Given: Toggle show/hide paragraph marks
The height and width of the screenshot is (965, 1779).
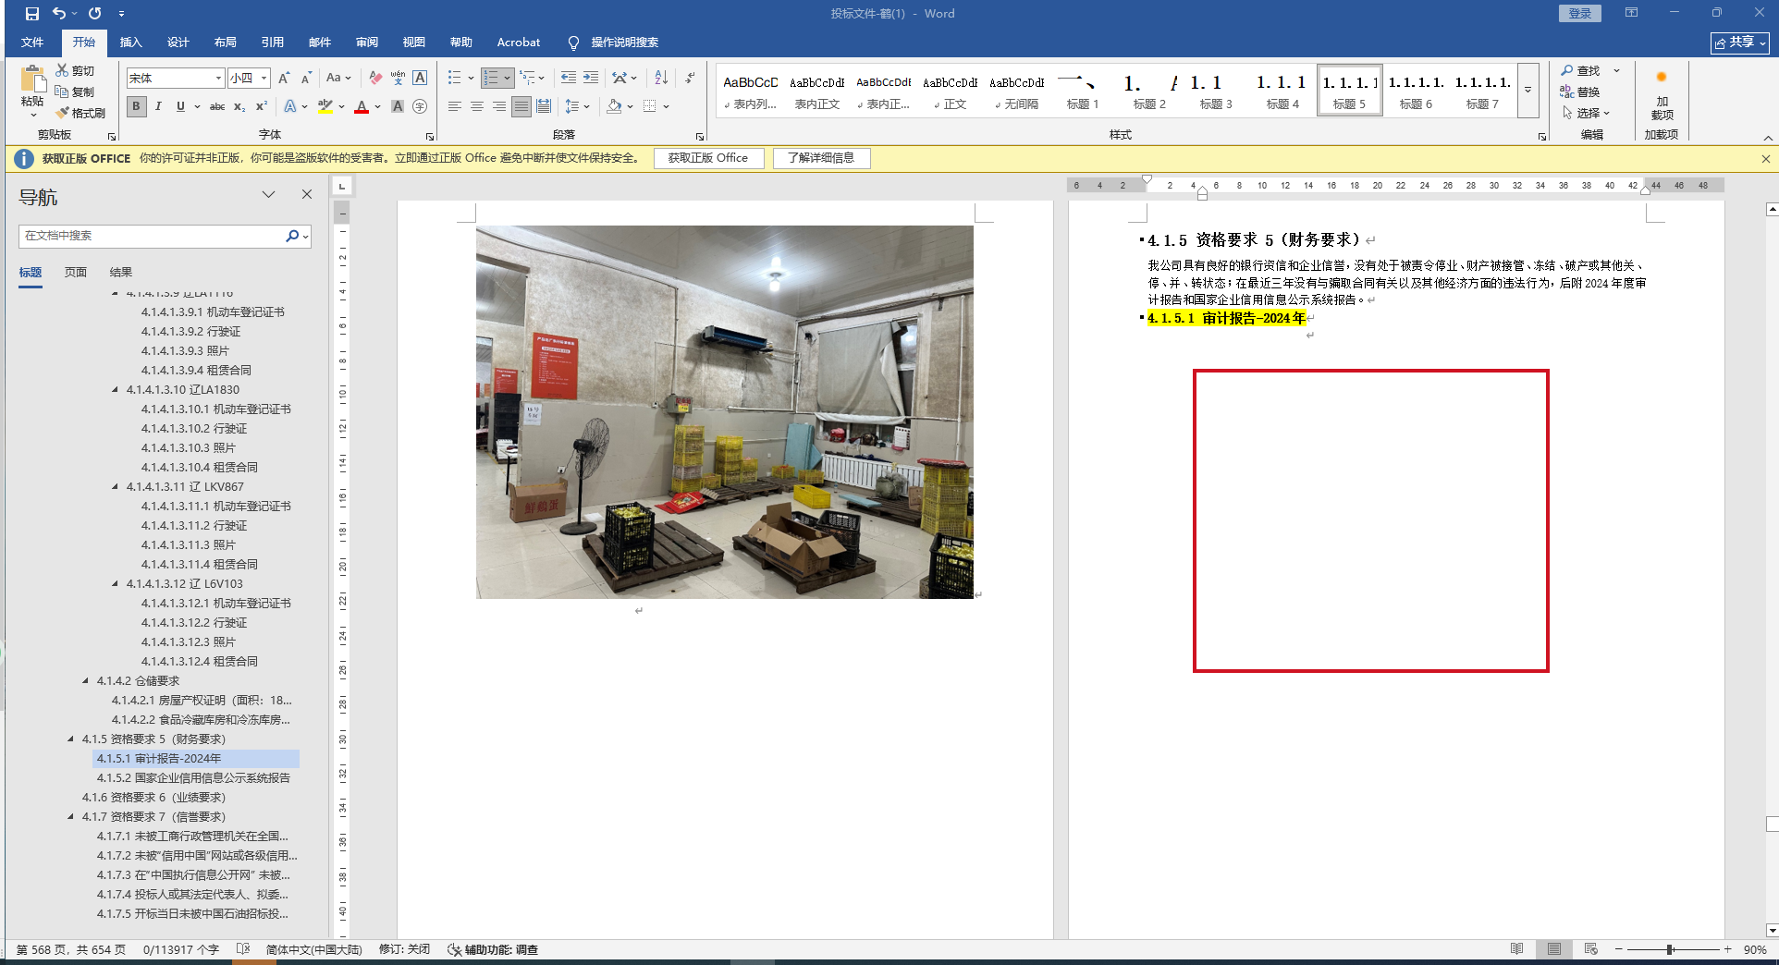Looking at the screenshot, I should (690, 78).
